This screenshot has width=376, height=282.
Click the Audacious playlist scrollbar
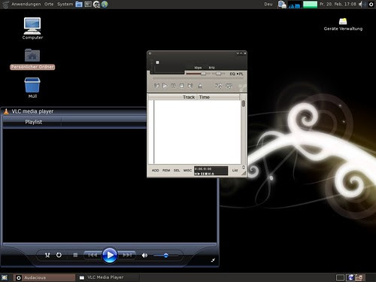click(x=243, y=104)
